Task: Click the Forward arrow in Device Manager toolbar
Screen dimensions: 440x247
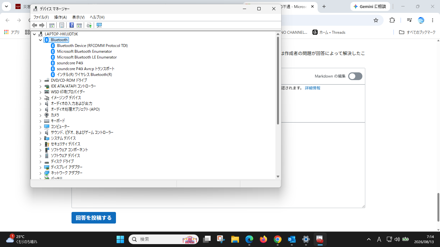Action: [42, 25]
